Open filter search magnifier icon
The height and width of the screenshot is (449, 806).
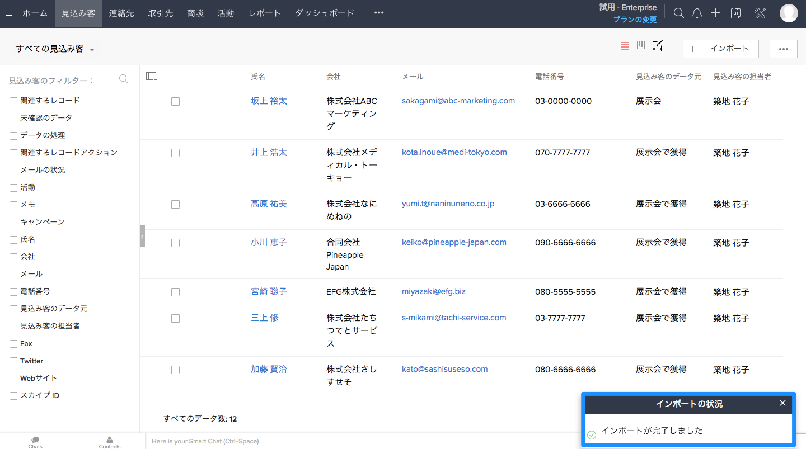[124, 79]
